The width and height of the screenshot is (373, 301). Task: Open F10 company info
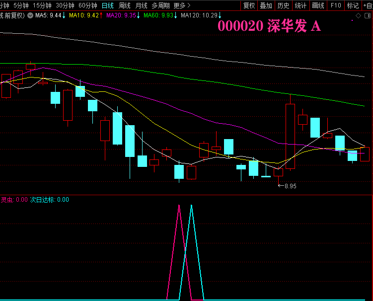[x=336, y=5]
